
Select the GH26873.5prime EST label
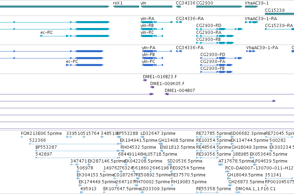(246, 182)
